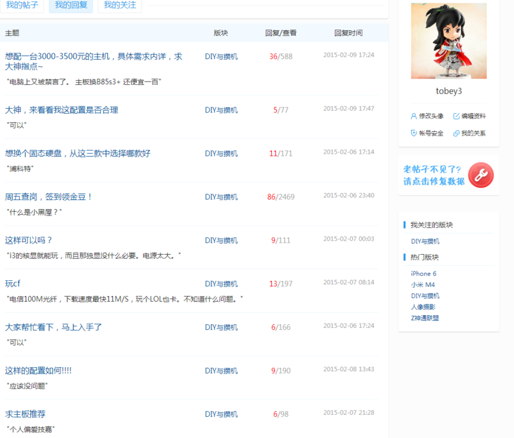Click reply time 2015-02-08 13:43
The width and height of the screenshot is (514, 438).
349,369
